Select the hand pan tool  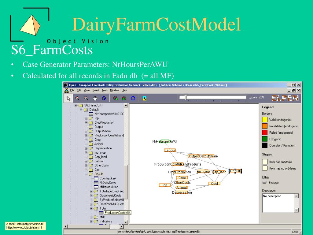95,98
